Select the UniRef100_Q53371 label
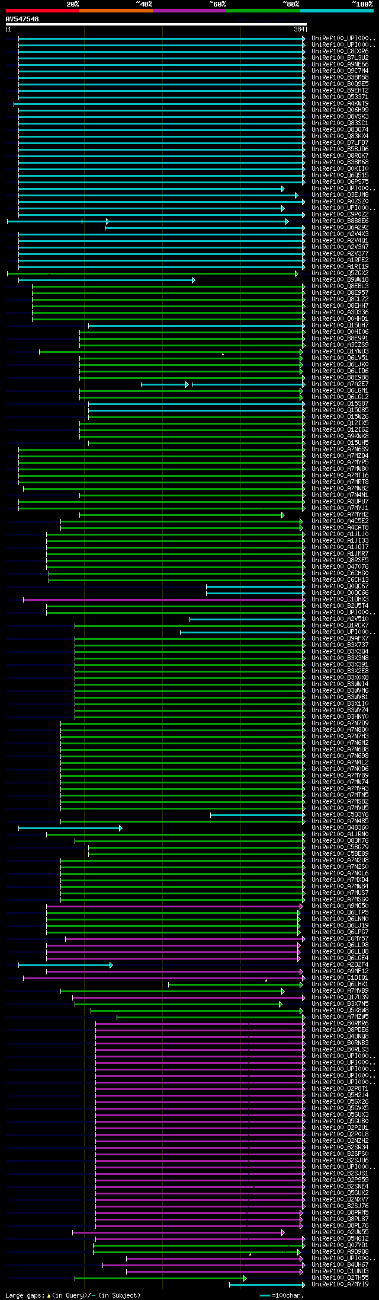379x1300 pixels. pos(340,97)
